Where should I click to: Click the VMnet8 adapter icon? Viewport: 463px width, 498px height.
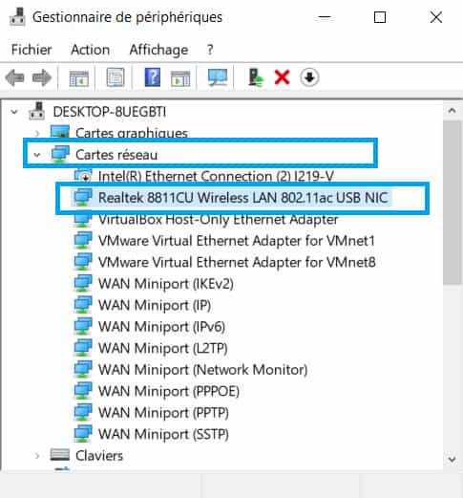[83, 262]
